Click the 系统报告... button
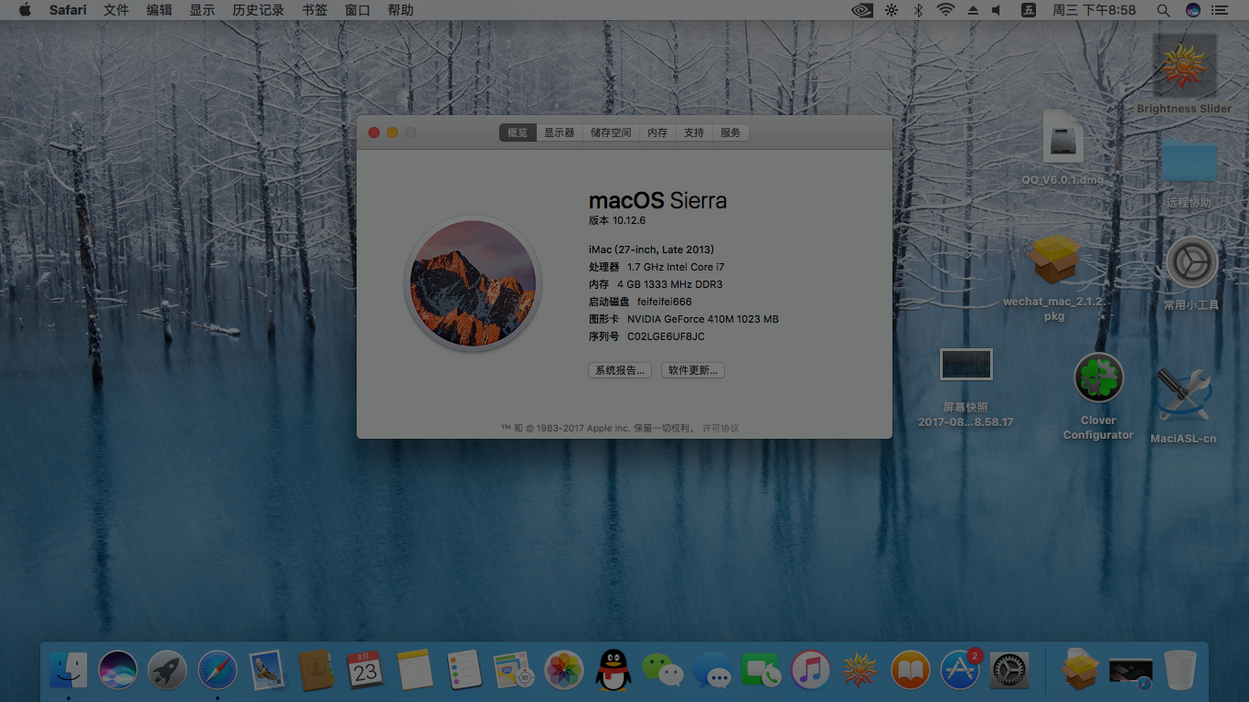The height and width of the screenshot is (702, 1249). [620, 370]
